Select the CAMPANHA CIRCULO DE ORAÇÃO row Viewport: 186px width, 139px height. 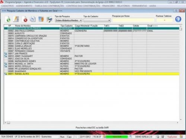coord(92,36)
